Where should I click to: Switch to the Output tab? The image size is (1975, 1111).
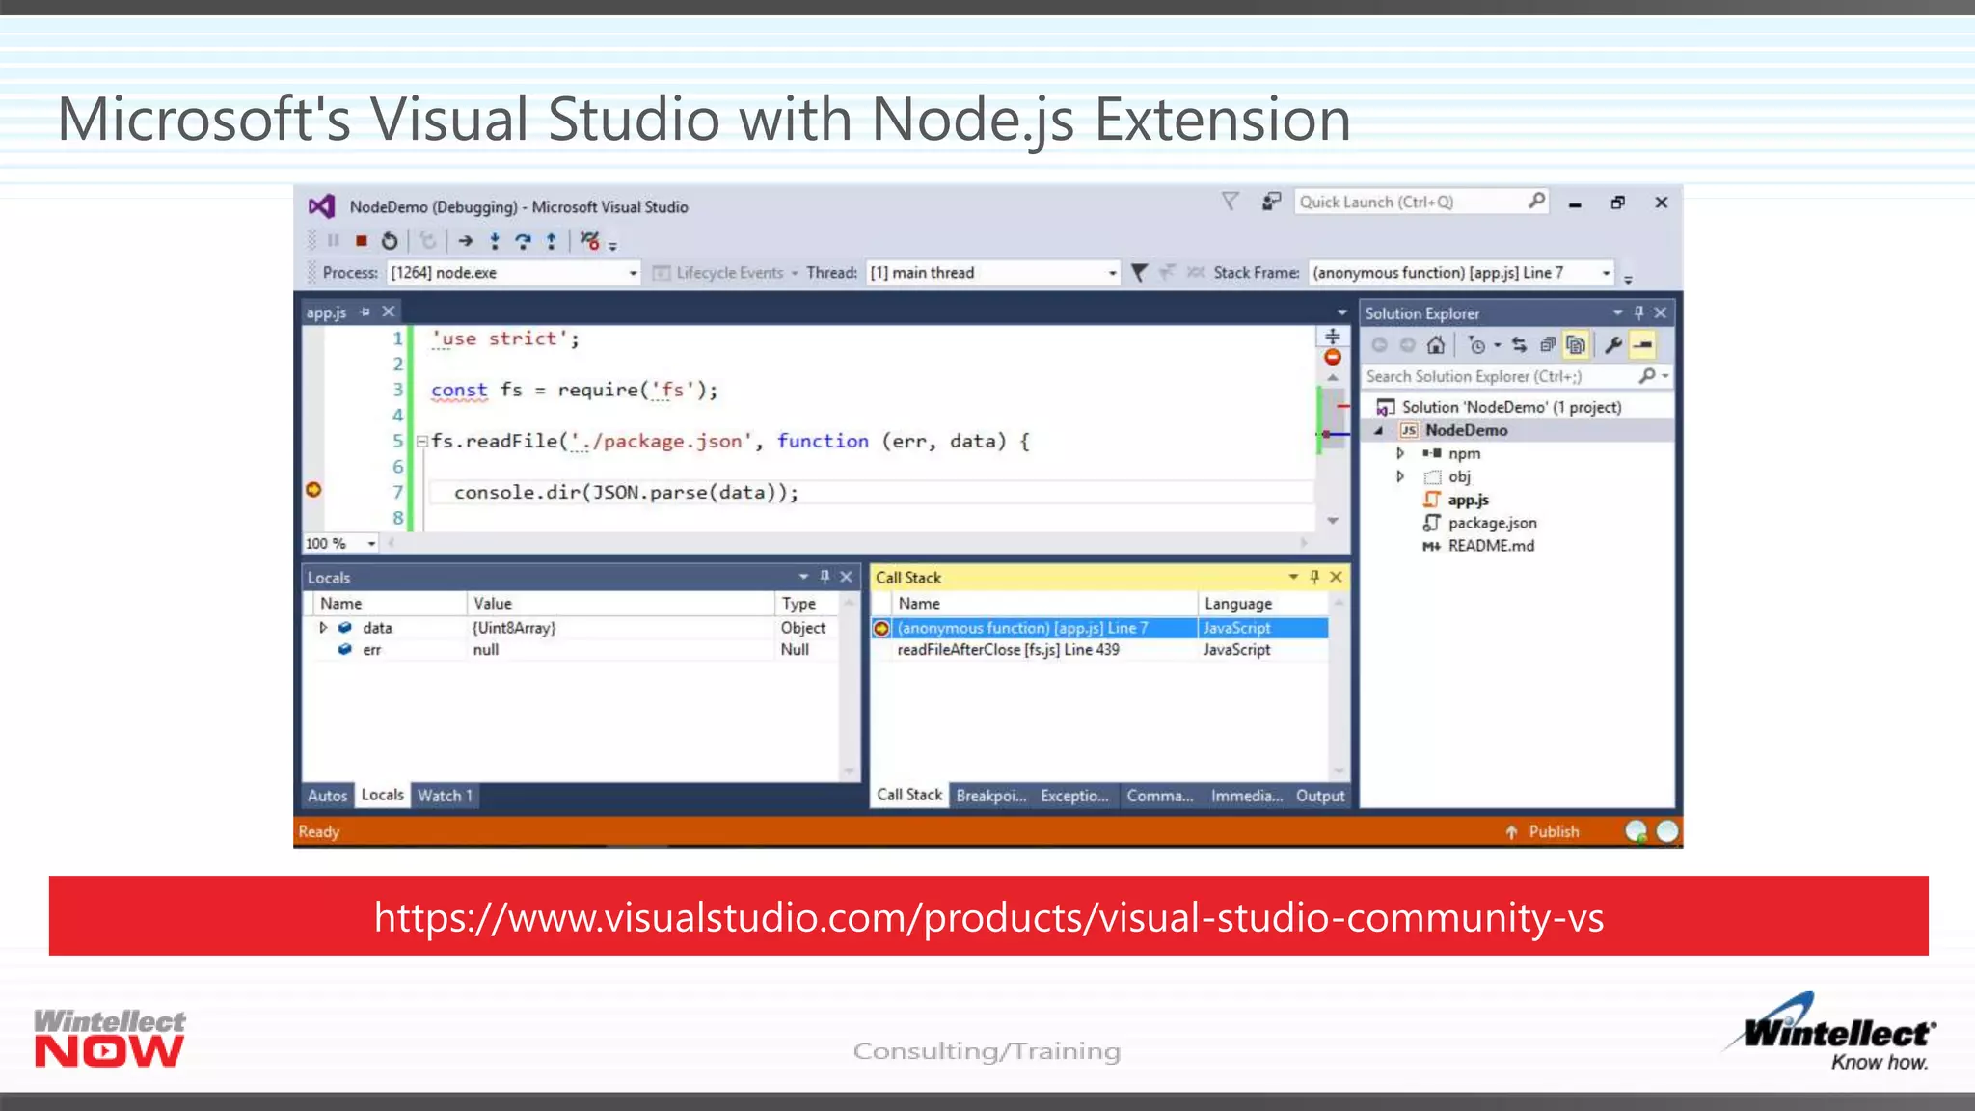pyautogui.click(x=1320, y=796)
